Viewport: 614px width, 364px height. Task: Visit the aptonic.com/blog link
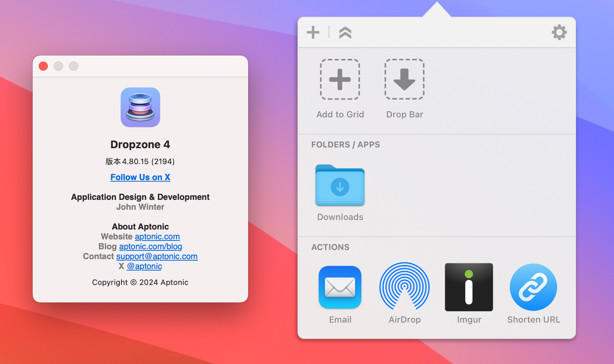(150, 246)
